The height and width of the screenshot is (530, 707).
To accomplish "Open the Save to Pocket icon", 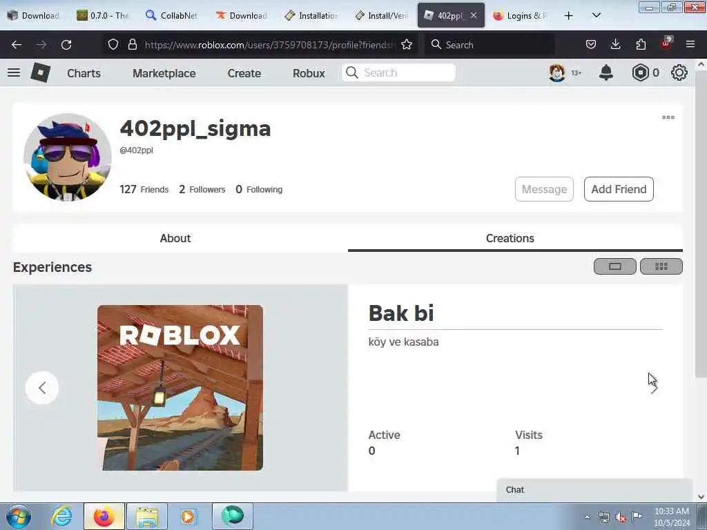I will coord(591,44).
